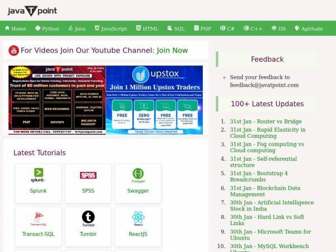This screenshot has height=252, width=336.
Task: Open Rapid Elasticity in Cloud Computing link
Action: (x=268, y=133)
